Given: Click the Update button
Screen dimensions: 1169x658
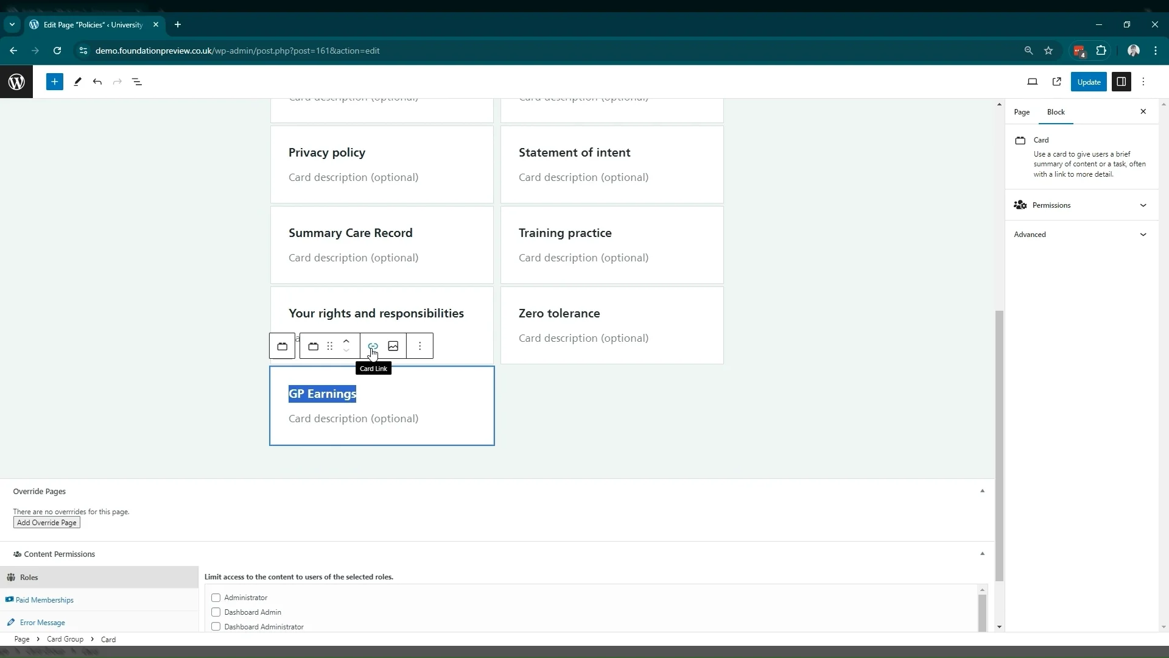Looking at the screenshot, I should pos(1089,82).
